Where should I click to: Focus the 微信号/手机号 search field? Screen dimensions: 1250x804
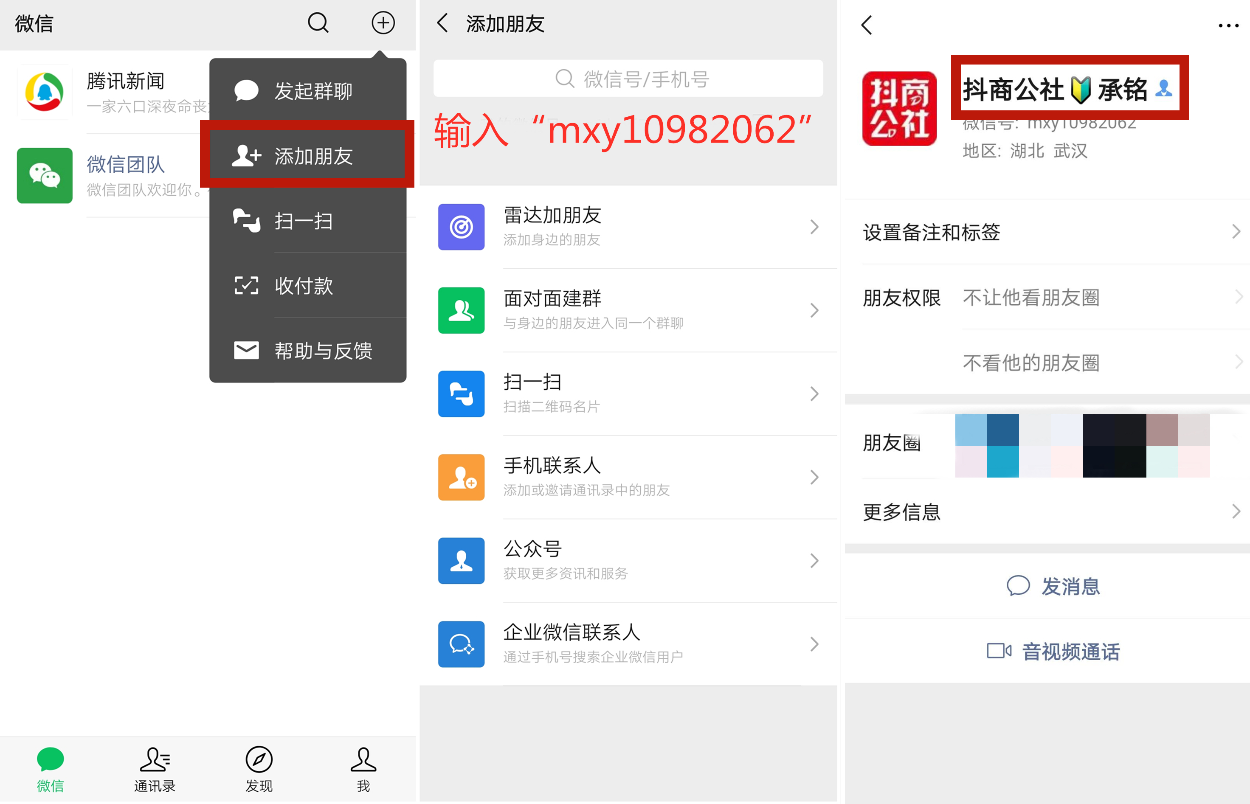(628, 78)
